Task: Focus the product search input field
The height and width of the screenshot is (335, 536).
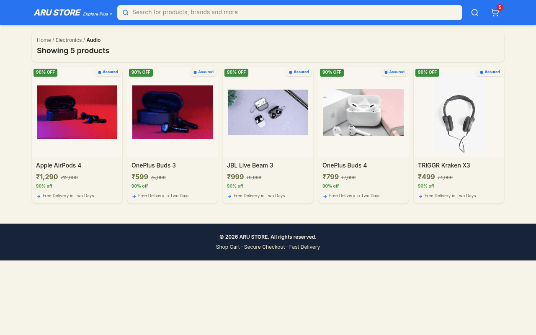Action: tap(290, 13)
